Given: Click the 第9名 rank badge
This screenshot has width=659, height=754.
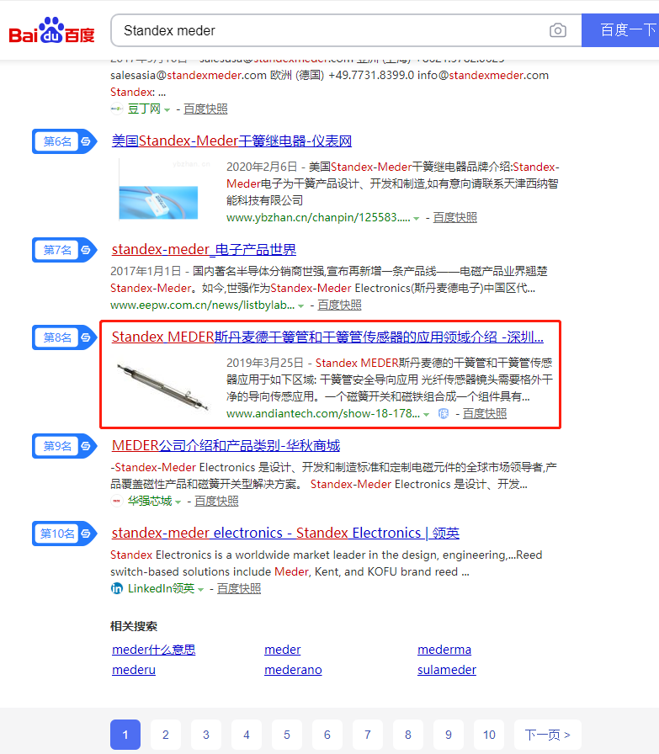Looking at the screenshot, I should pos(65,446).
